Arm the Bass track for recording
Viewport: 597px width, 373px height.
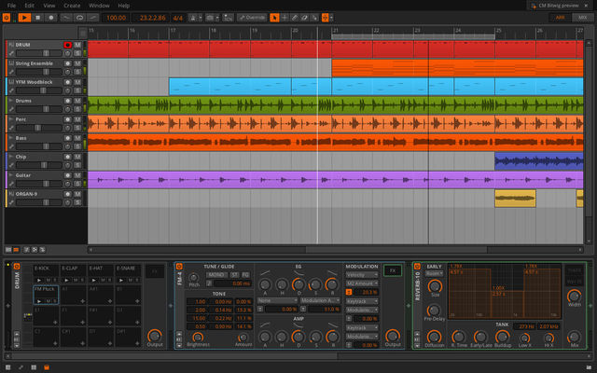click(x=68, y=138)
